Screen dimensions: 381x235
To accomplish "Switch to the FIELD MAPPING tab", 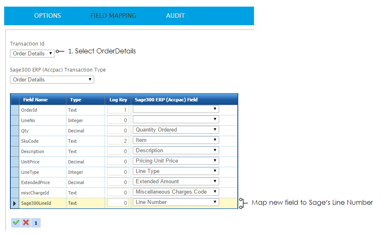I will coord(113,16).
